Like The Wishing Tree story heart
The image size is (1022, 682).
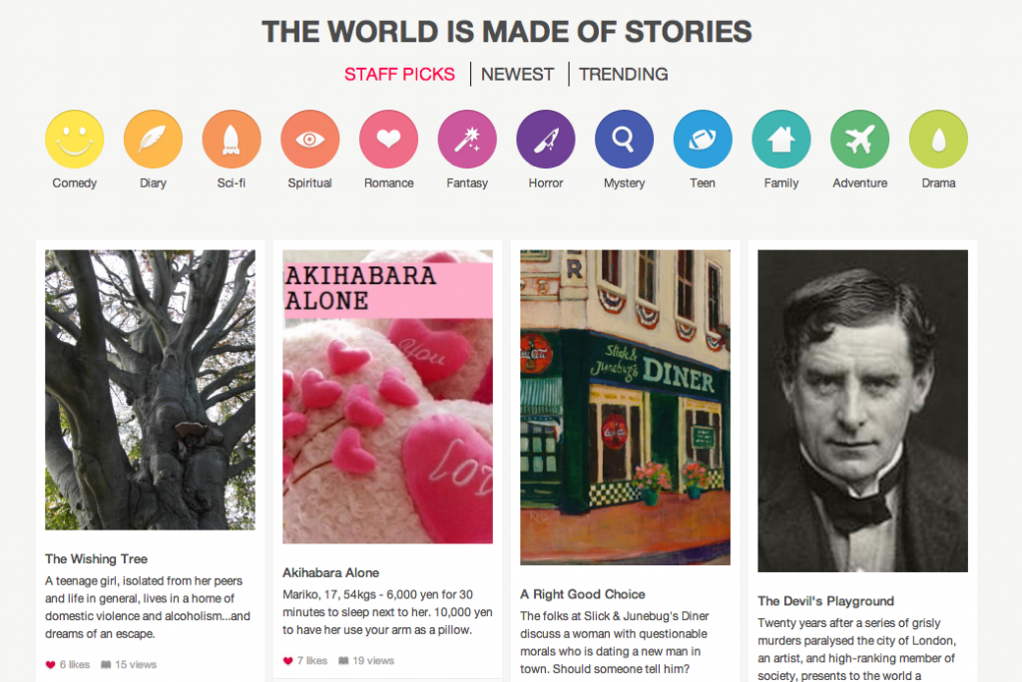(51, 664)
